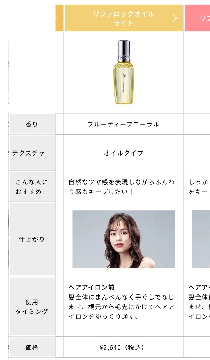Screen dimensions: 210x360
Task: Select the 香り row label
Action: pyautogui.click(x=32, y=124)
